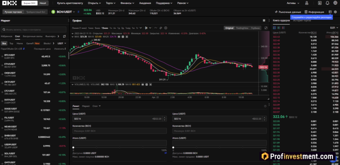Expand the Открыть menu
340x165 pixels.
point(94,3)
